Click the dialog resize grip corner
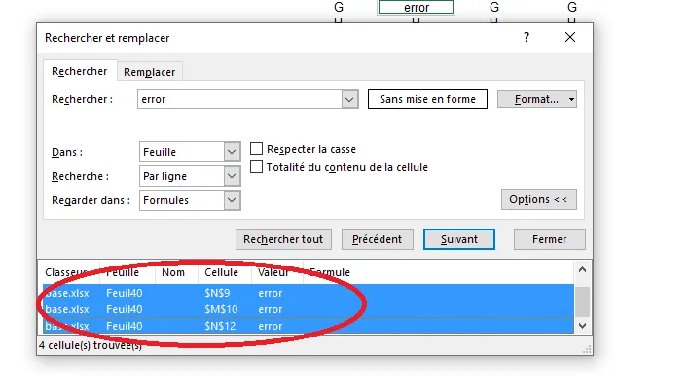This screenshot has width=691, height=390. [x=587, y=349]
